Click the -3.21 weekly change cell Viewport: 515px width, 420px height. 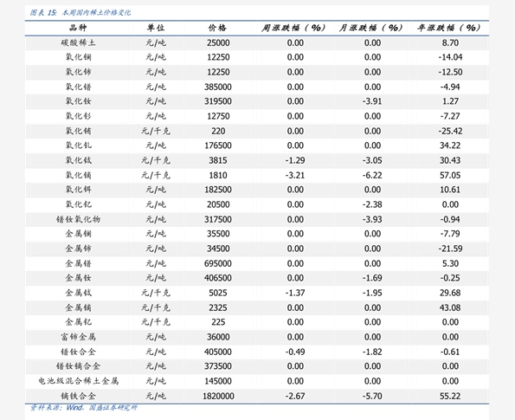click(x=295, y=175)
